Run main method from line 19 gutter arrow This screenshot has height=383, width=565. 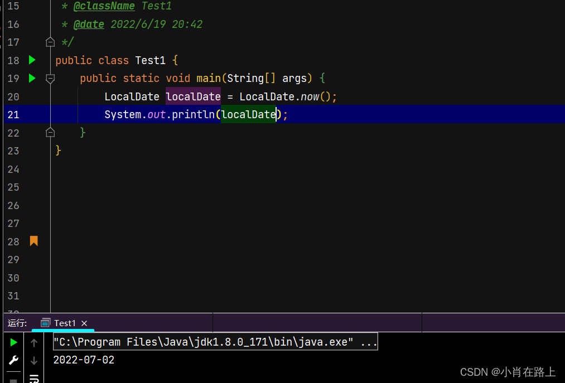(32, 78)
